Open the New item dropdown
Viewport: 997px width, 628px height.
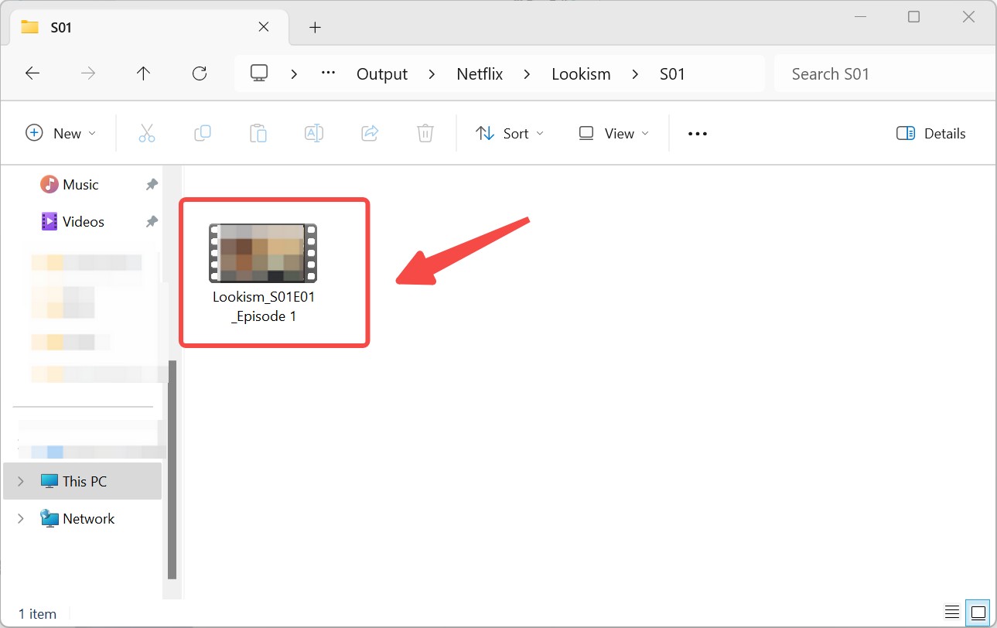pos(61,133)
